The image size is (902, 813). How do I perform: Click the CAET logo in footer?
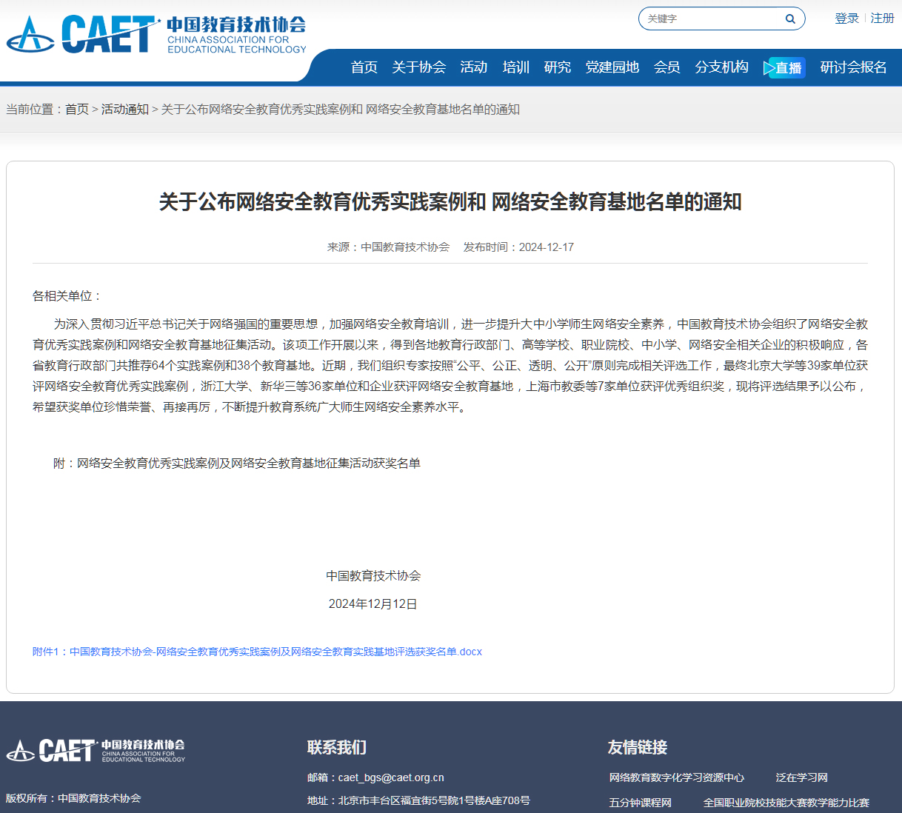(x=96, y=750)
